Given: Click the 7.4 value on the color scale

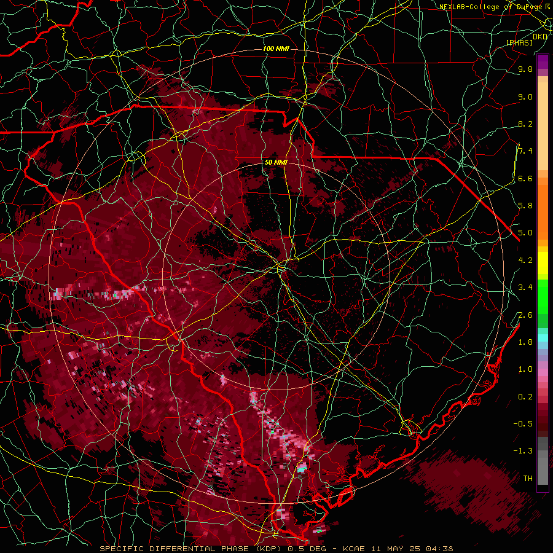Looking at the screenshot, I should click(x=525, y=151).
